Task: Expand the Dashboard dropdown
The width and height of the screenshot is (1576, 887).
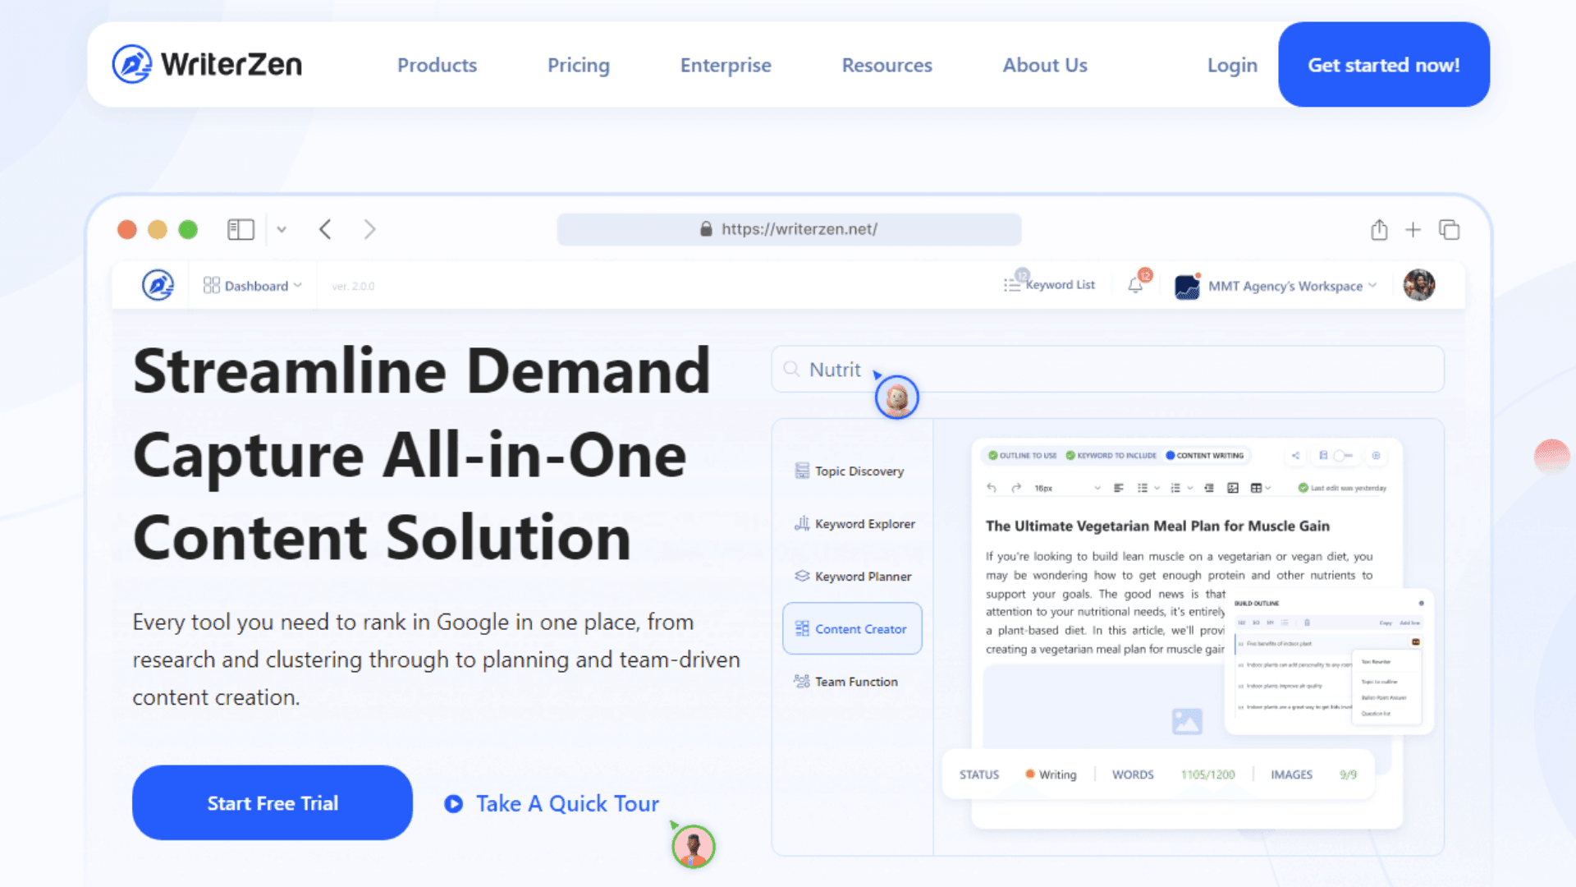Action: [x=253, y=286]
